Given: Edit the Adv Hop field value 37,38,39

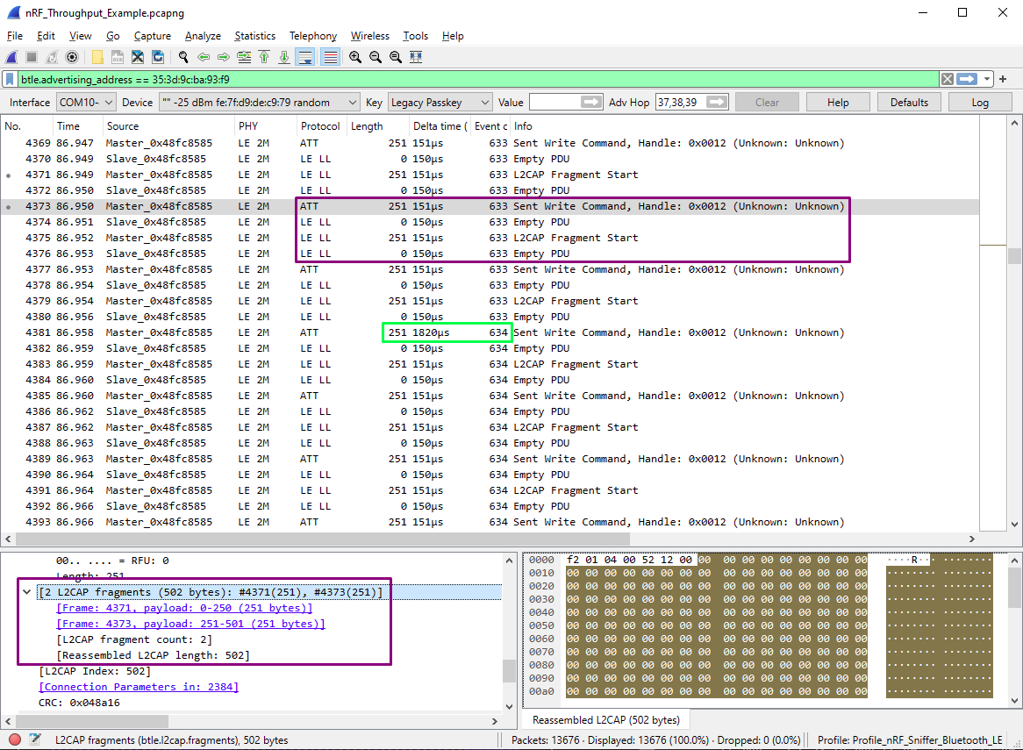Looking at the screenshot, I should tap(680, 102).
